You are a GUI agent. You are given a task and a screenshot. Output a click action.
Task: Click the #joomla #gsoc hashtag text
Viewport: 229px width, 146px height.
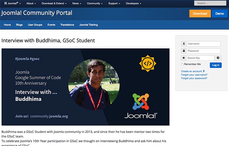pos(27,59)
